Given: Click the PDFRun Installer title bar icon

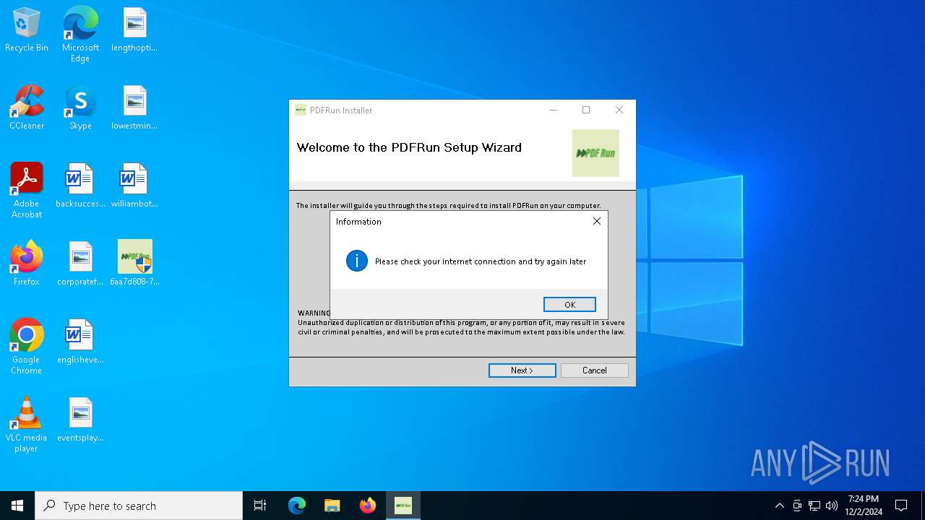Looking at the screenshot, I should (x=301, y=110).
